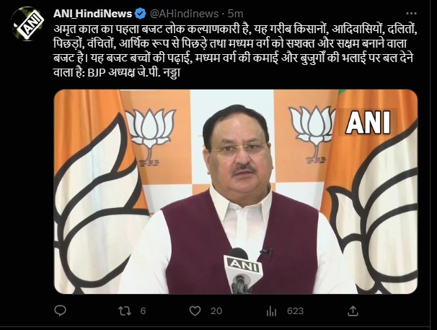The height and width of the screenshot is (330, 437).
Task: Share the tweet via upload arrow icon
Action: [x=353, y=311]
